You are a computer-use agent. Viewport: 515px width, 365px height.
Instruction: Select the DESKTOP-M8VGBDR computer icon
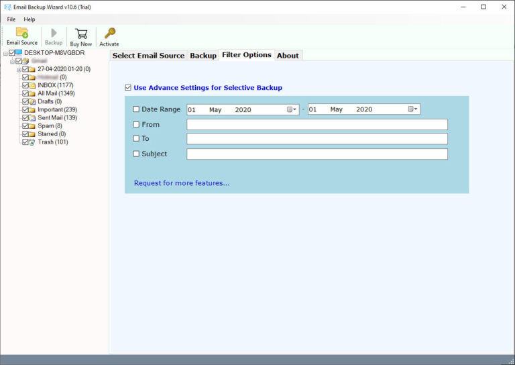(x=19, y=52)
